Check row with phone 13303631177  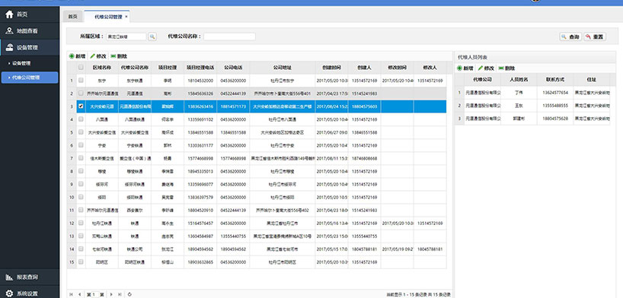(81, 145)
